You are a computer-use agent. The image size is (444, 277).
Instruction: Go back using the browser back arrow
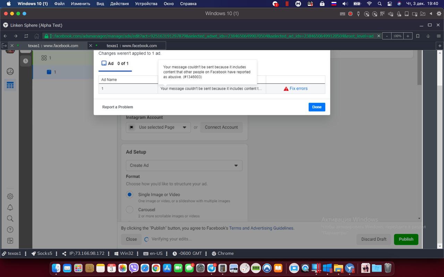pos(5,36)
